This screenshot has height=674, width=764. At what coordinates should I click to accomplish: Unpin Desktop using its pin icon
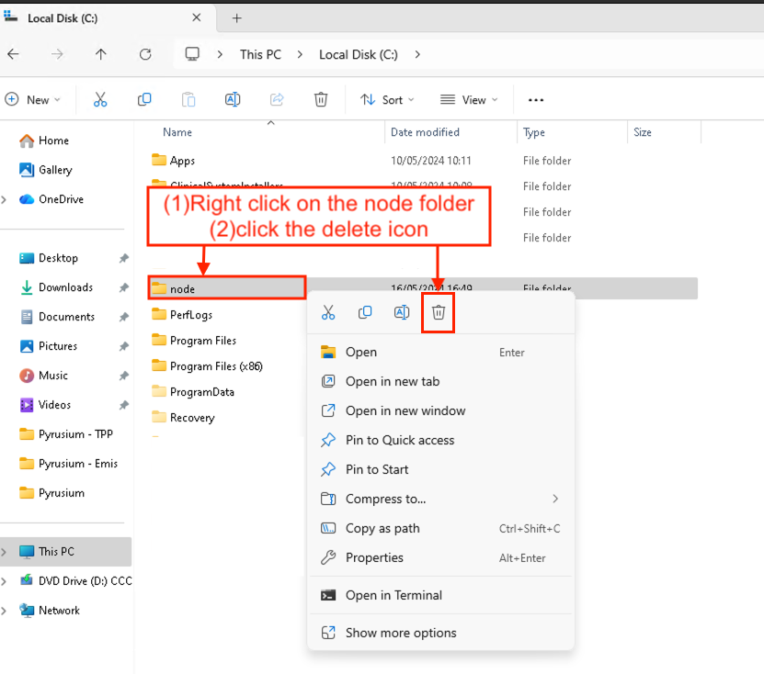pos(124,258)
